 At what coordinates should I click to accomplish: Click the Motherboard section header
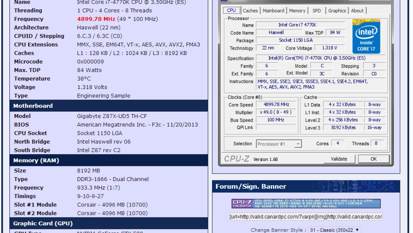(x=109, y=106)
